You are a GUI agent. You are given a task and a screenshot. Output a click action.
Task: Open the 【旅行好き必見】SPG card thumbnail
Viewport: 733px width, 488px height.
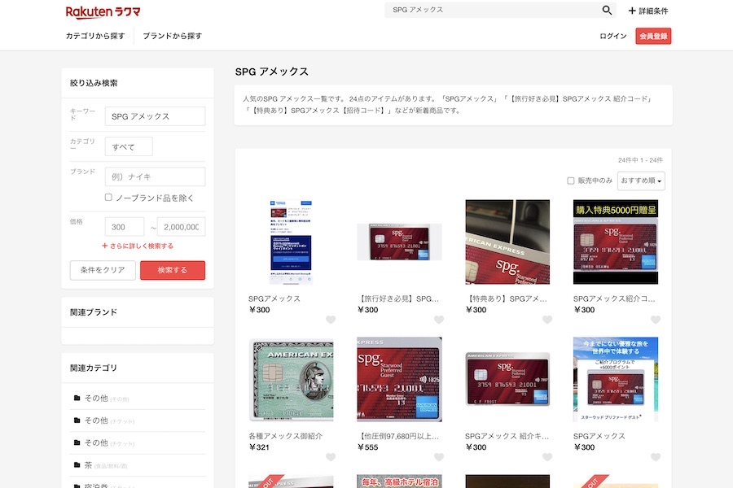[x=399, y=242]
